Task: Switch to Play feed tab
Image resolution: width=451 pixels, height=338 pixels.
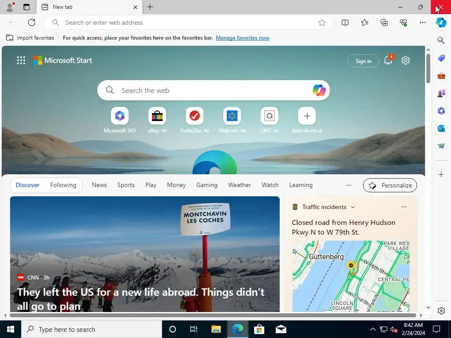Action: 151,185
